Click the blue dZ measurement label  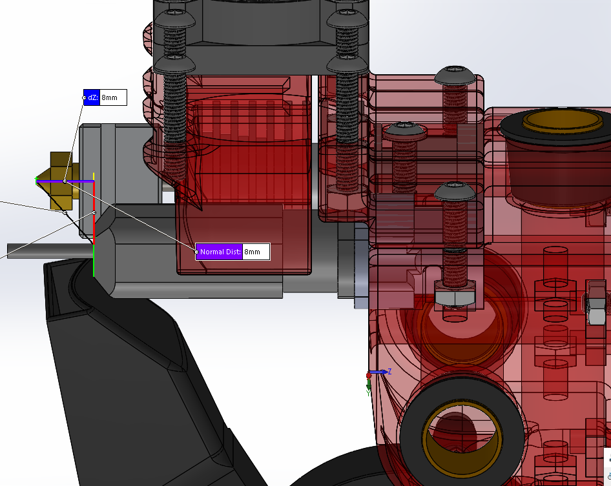pos(92,97)
